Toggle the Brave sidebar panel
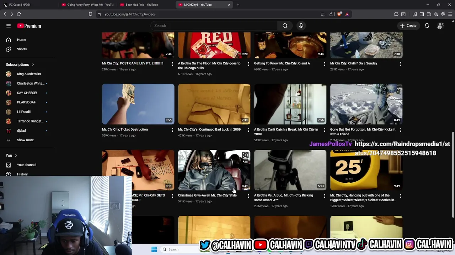 tap(422, 14)
